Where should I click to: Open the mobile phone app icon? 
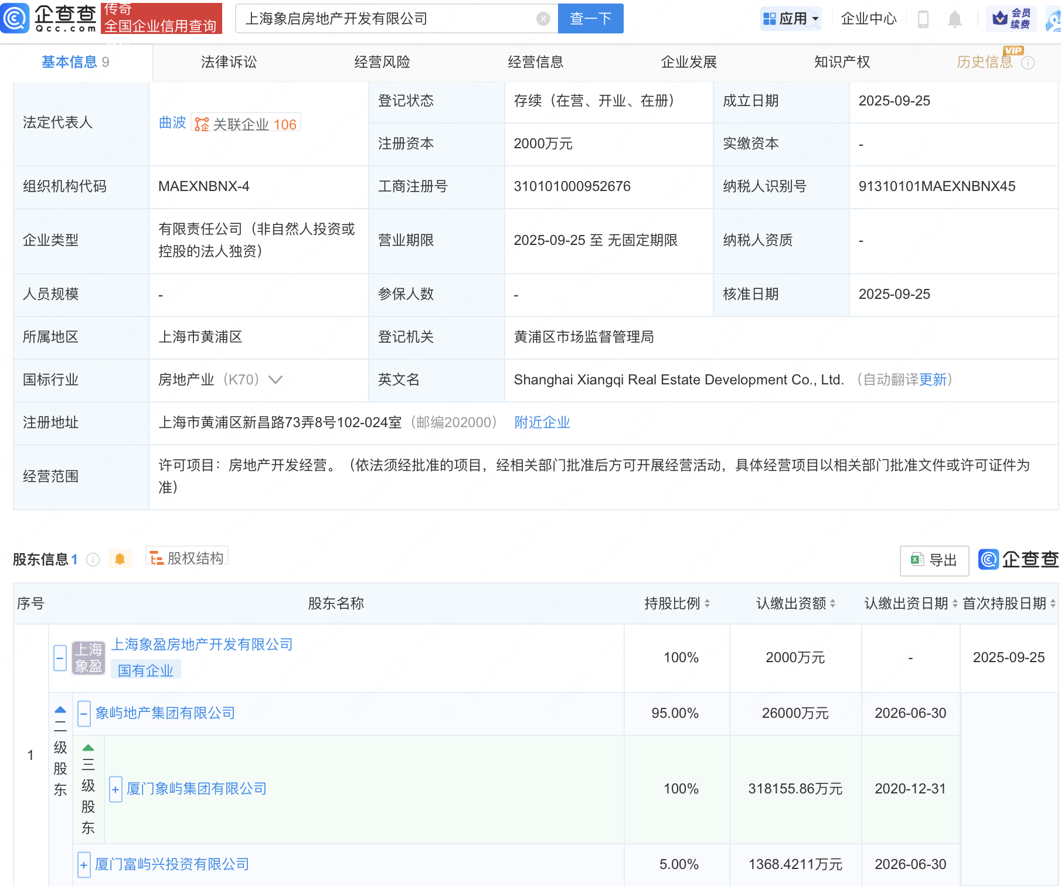pyautogui.click(x=923, y=19)
